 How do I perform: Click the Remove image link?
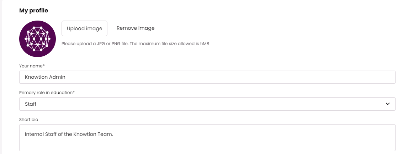click(136, 28)
